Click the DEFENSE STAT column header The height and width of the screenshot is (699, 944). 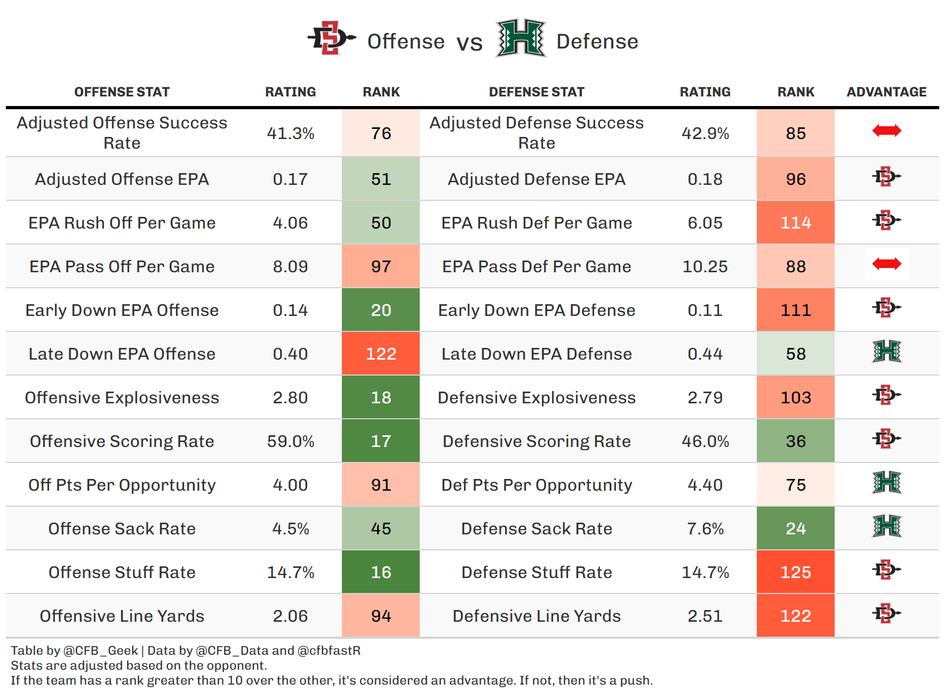click(x=537, y=92)
